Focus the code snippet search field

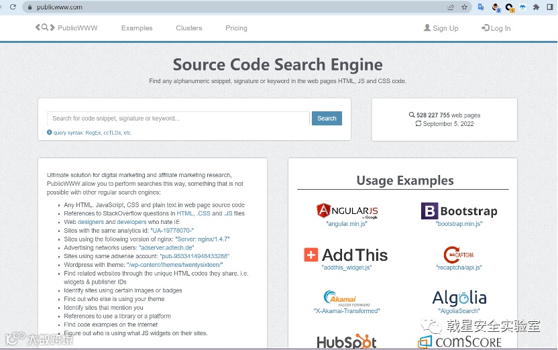coord(178,119)
